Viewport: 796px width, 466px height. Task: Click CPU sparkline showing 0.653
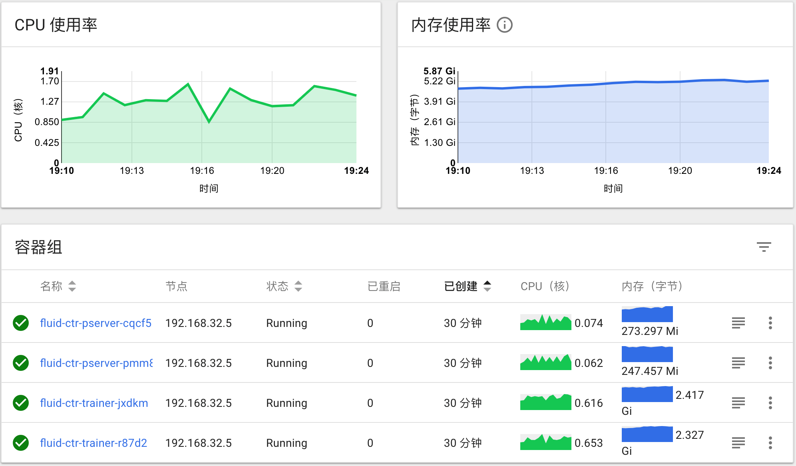click(545, 442)
